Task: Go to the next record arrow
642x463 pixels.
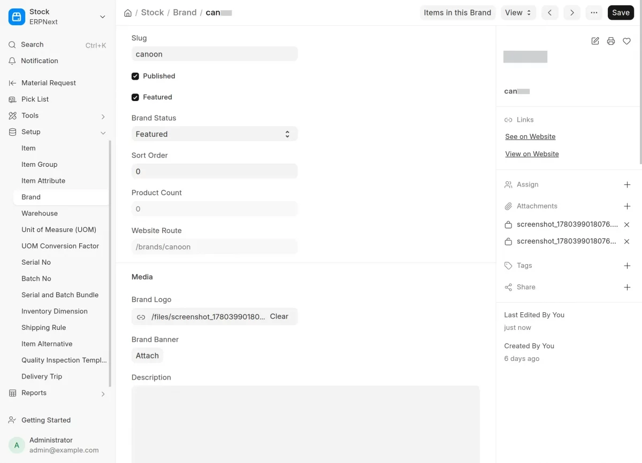Action: click(x=572, y=13)
